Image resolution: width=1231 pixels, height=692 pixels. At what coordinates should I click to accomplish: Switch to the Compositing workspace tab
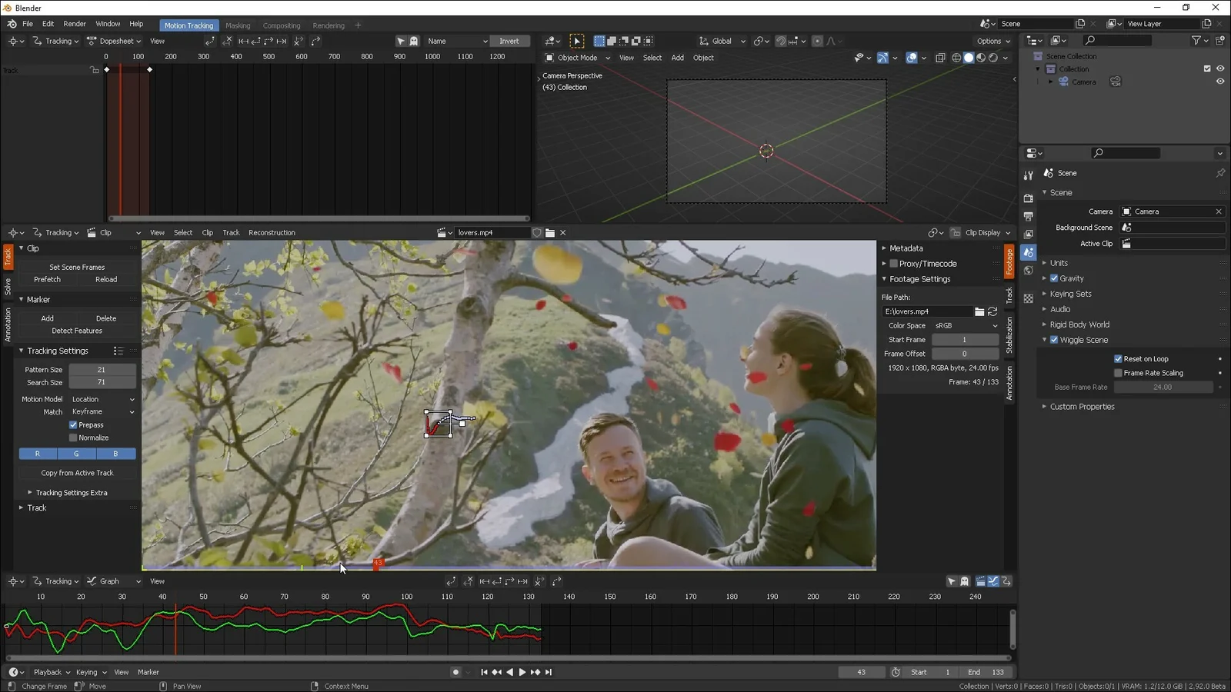click(x=282, y=25)
